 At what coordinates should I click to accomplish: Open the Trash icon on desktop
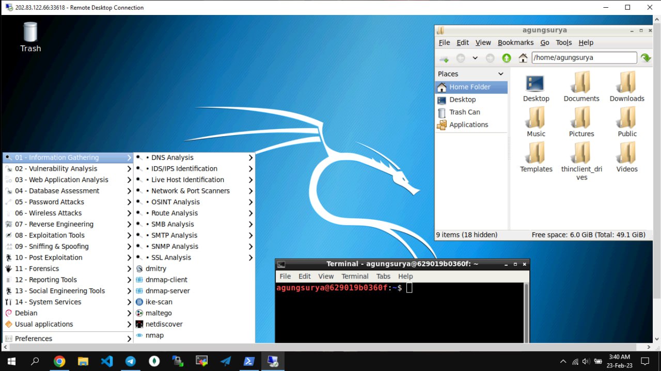coord(30,36)
